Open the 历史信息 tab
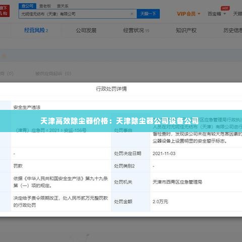Screen dimensions: 242x242 coord(232,30)
